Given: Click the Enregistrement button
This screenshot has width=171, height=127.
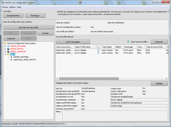Looking at the screenshot, I should click(13, 16).
